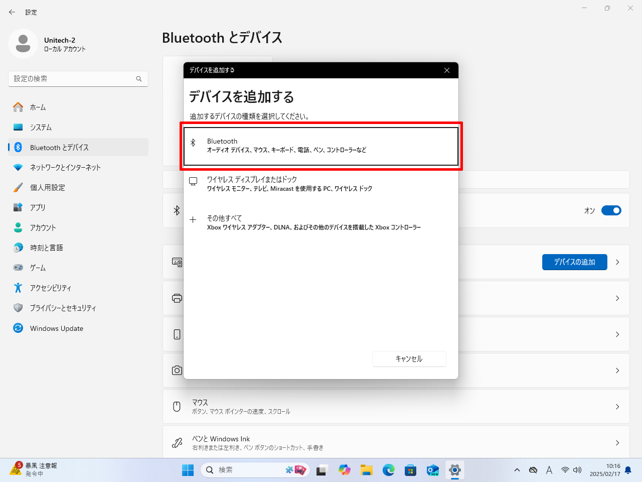Open the clock showing 10:16
The image size is (642, 482).
point(605,470)
